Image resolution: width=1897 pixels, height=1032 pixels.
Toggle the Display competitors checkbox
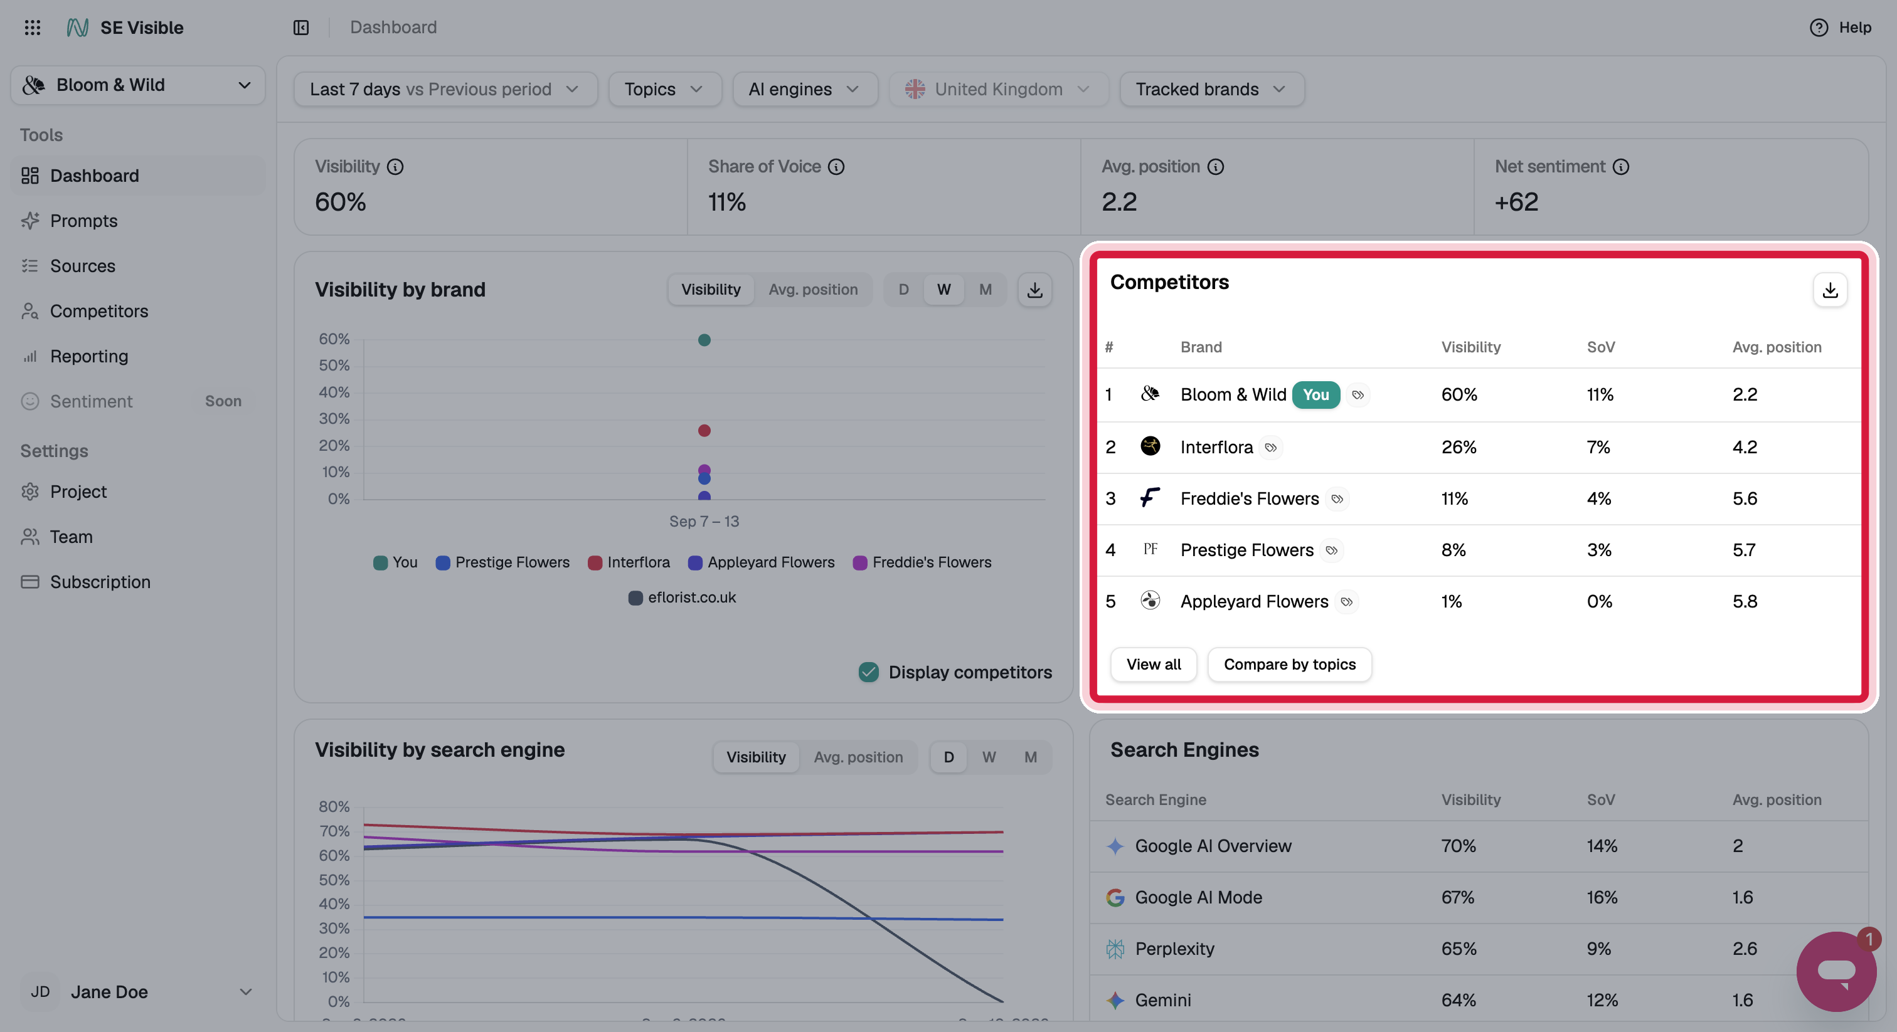tap(869, 672)
